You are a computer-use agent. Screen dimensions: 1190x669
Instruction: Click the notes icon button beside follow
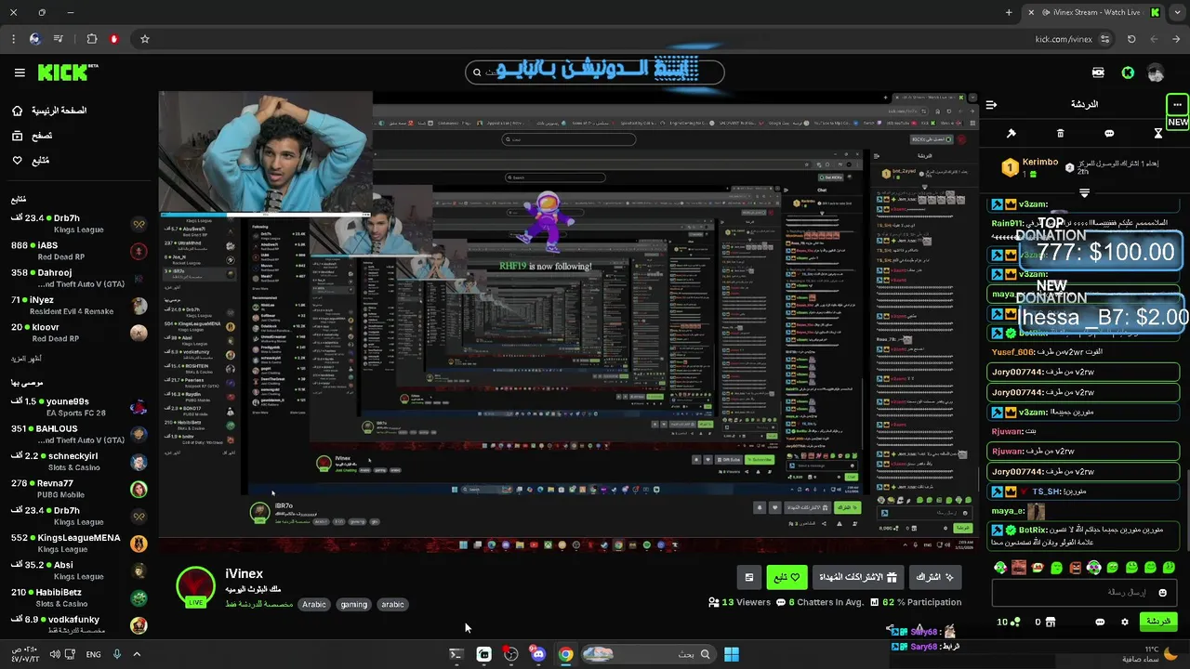pyautogui.click(x=748, y=577)
